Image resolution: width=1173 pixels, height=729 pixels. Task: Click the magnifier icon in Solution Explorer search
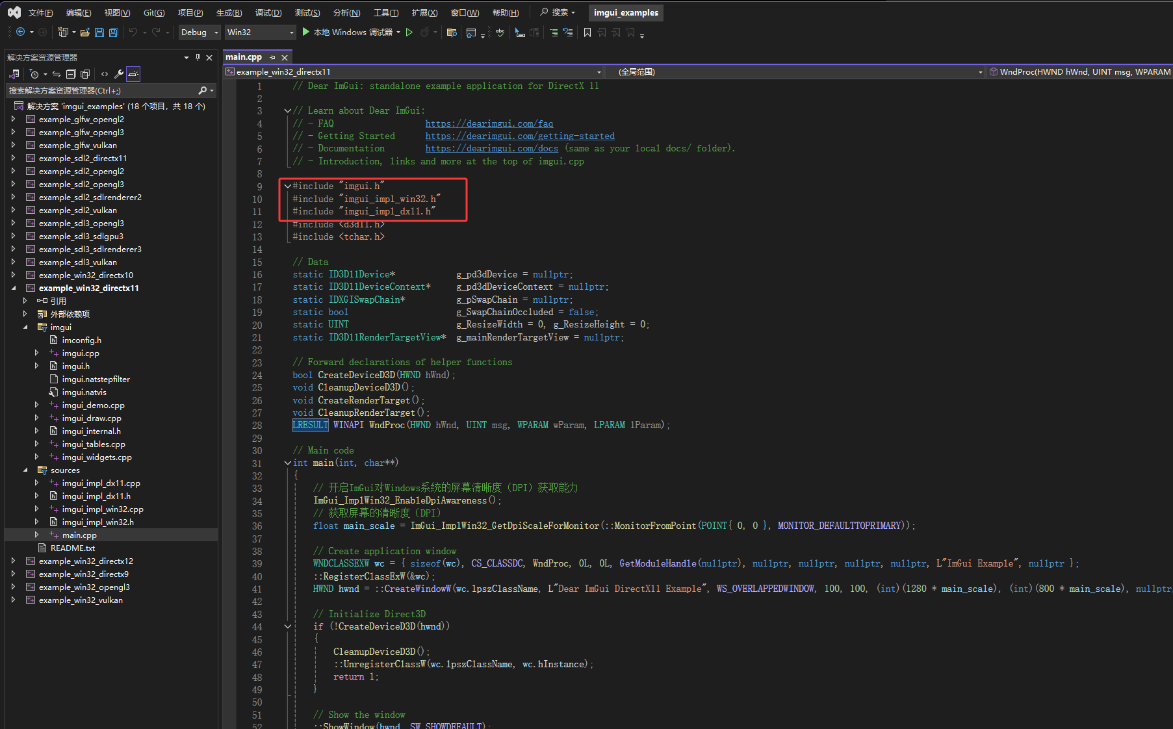pyautogui.click(x=203, y=90)
